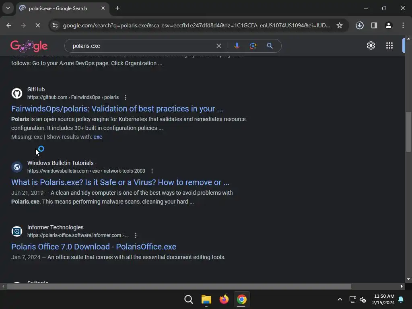Screen dimensions: 412x309
Task: Show results with exe link
Action: tap(98, 137)
